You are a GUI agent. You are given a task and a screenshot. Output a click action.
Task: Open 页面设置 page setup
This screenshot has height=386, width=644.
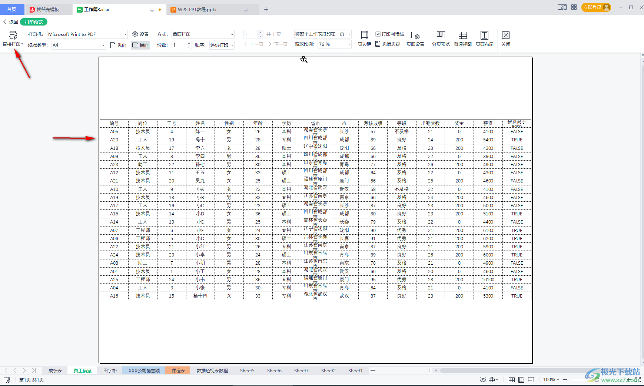415,39
